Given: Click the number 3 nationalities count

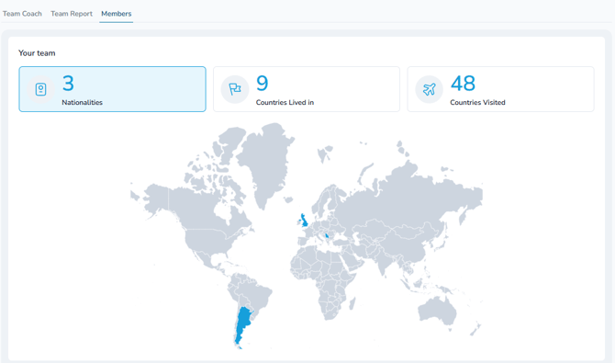Looking at the screenshot, I should (x=68, y=84).
